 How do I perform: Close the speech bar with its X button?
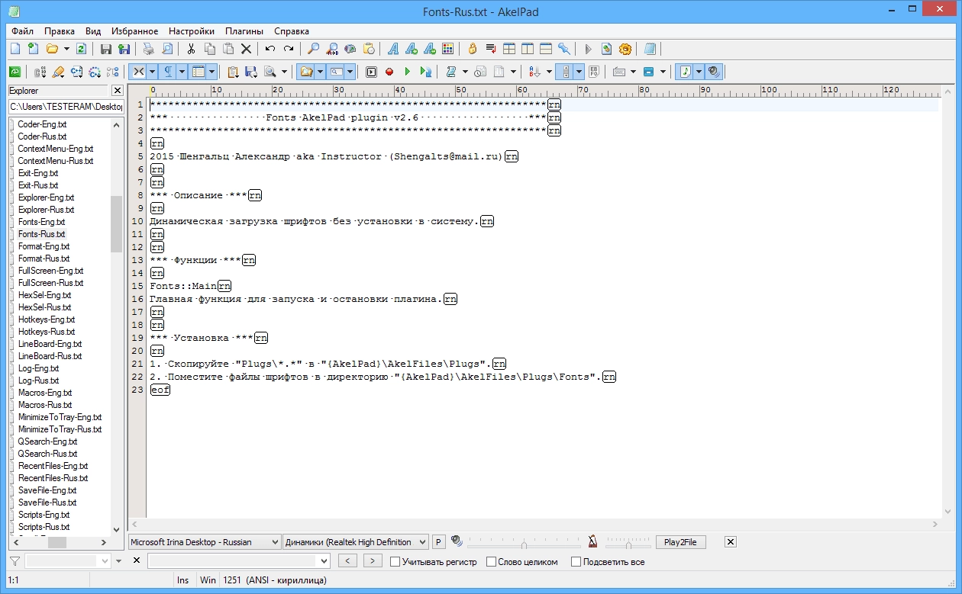tap(731, 541)
